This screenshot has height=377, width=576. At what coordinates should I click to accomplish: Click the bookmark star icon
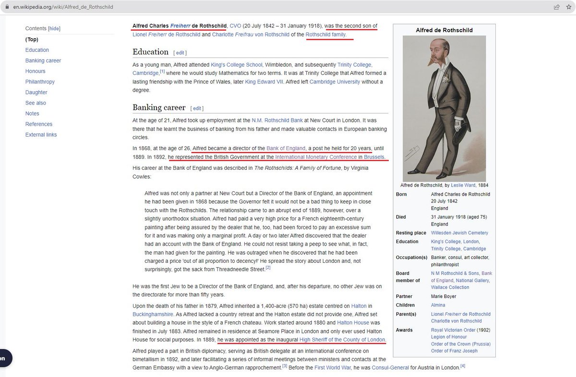click(x=569, y=7)
